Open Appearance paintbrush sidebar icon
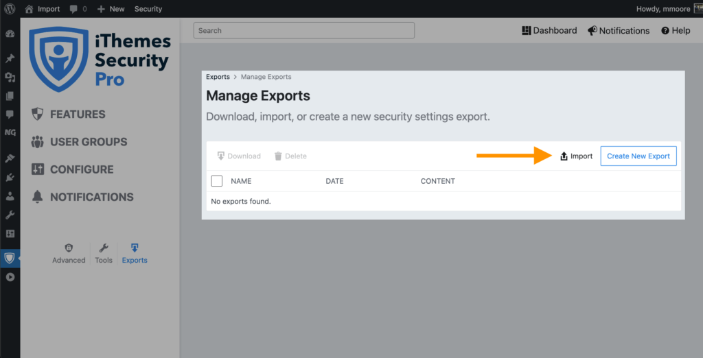 click(10, 158)
